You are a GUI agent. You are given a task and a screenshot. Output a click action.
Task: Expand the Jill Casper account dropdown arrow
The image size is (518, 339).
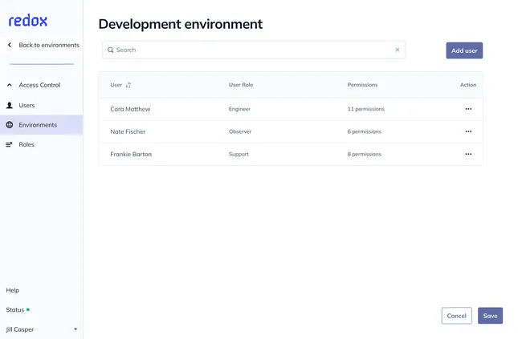75,329
